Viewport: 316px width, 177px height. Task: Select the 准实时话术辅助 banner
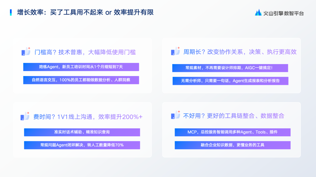tap(82, 132)
